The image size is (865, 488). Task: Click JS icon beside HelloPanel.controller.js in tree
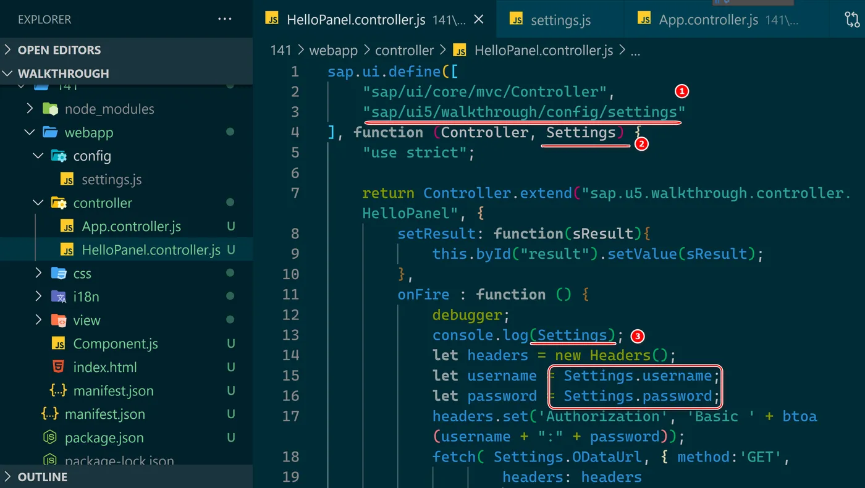[x=67, y=250]
